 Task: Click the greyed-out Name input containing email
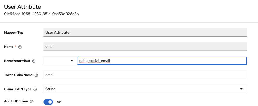pos(145,46)
